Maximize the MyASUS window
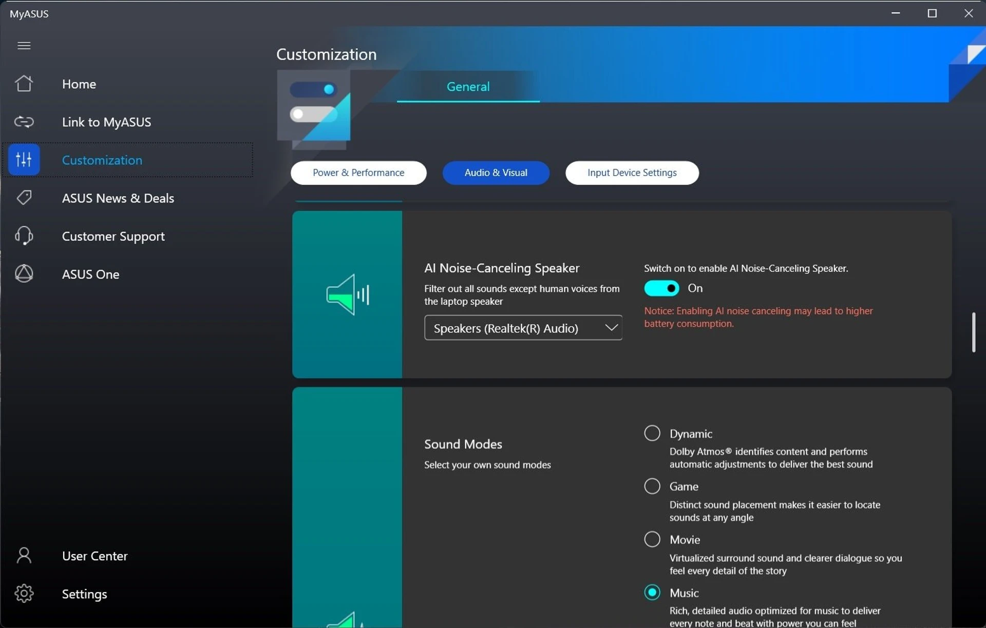The width and height of the screenshot is (986, 628). click(x=932, y=13)
